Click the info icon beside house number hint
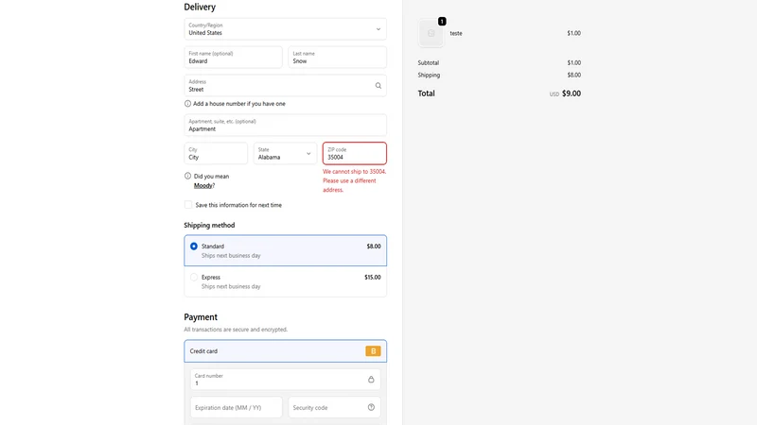This screenshot has height=425, width=757. point(187,104)
